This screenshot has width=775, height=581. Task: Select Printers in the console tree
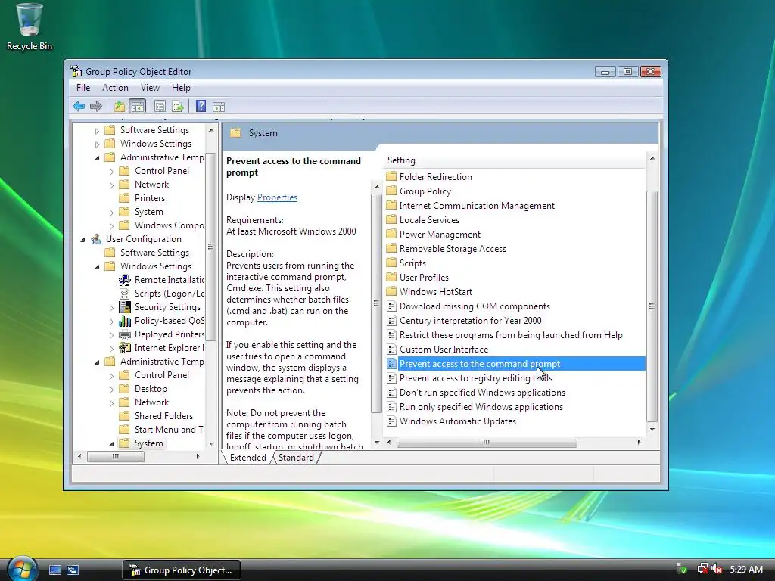pos(150,198)
